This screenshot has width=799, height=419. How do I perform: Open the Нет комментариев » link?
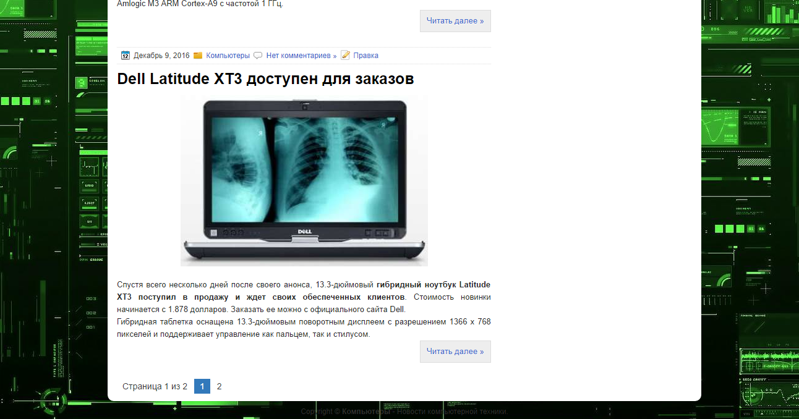[301, 56]
